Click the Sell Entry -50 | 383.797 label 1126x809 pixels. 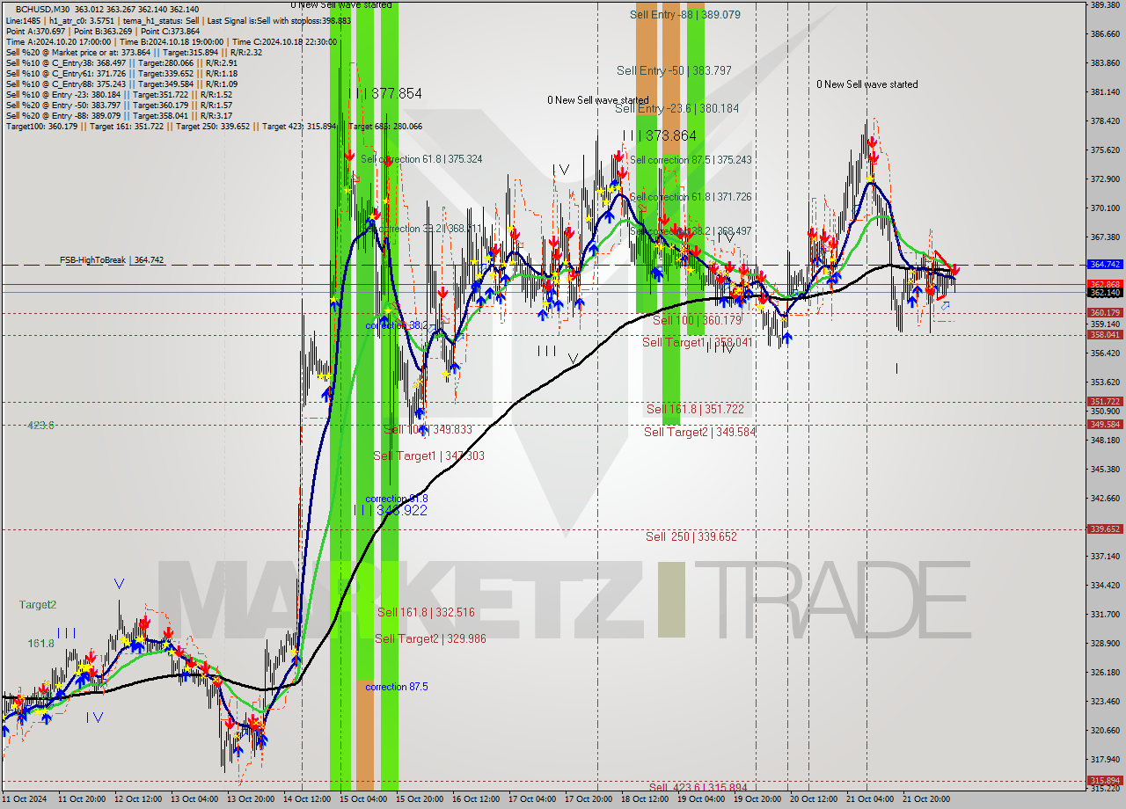(x=674, y=70)
